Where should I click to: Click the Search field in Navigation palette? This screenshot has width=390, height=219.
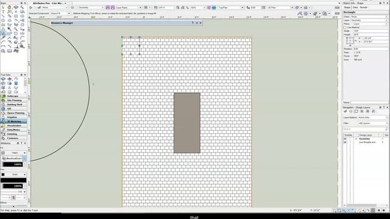click(x=365, y=129)
